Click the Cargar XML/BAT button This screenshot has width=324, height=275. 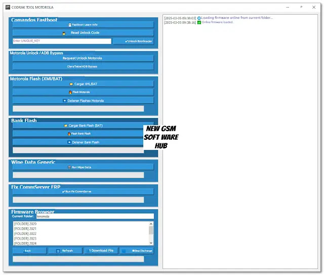(83, 84)
